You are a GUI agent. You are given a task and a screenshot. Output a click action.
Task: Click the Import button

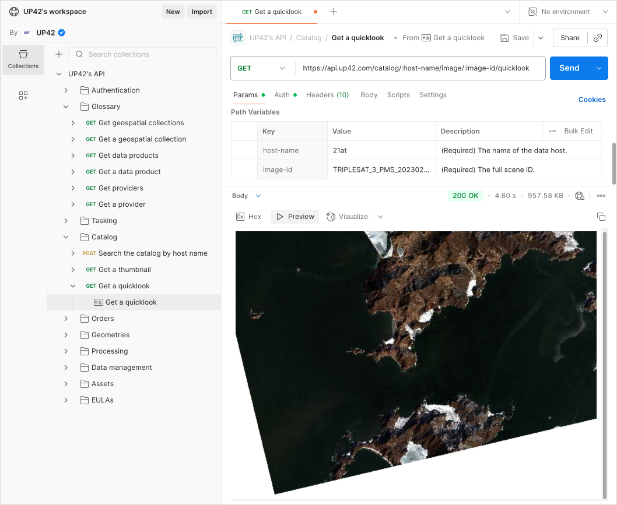(202, 12)
